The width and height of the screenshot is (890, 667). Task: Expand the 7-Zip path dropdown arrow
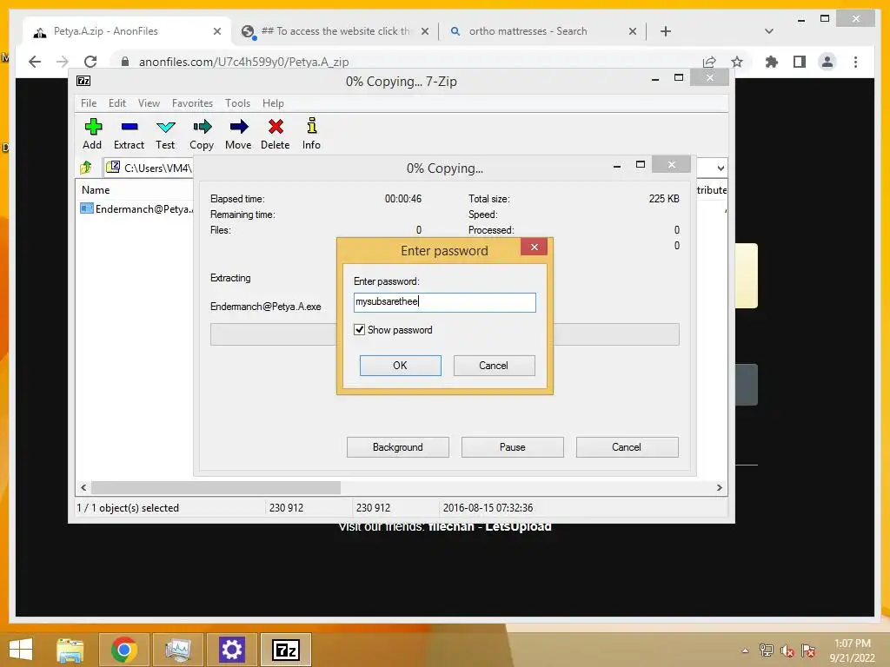tap(721, 168)
